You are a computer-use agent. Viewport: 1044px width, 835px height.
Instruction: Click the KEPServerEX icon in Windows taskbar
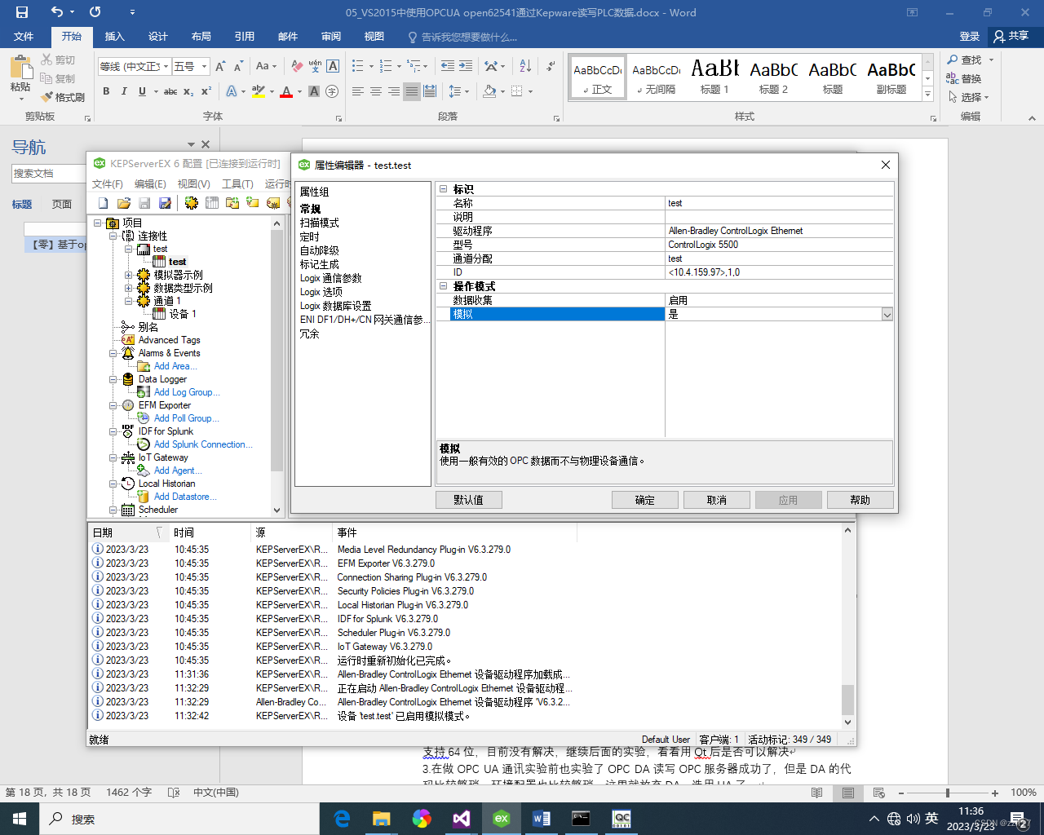(x=502, y=819)
